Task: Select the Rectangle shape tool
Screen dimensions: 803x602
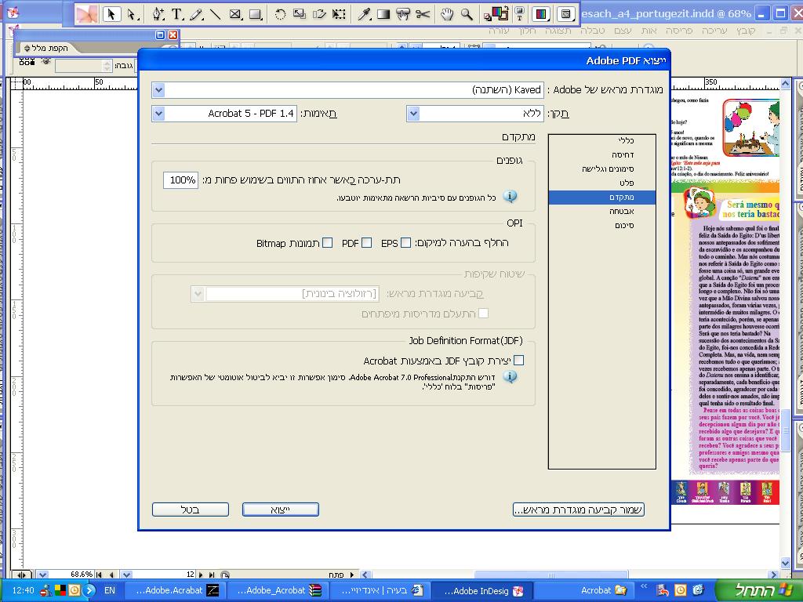Action: [255, 14]
